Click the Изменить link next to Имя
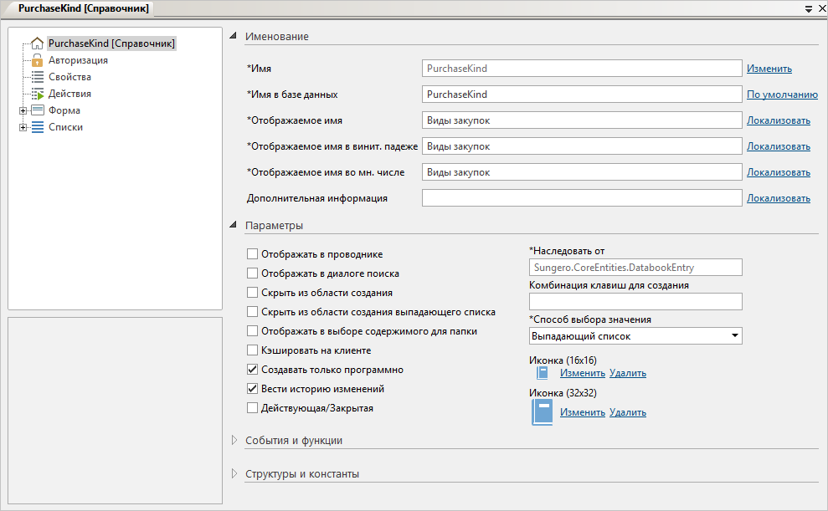 [769, 69]
